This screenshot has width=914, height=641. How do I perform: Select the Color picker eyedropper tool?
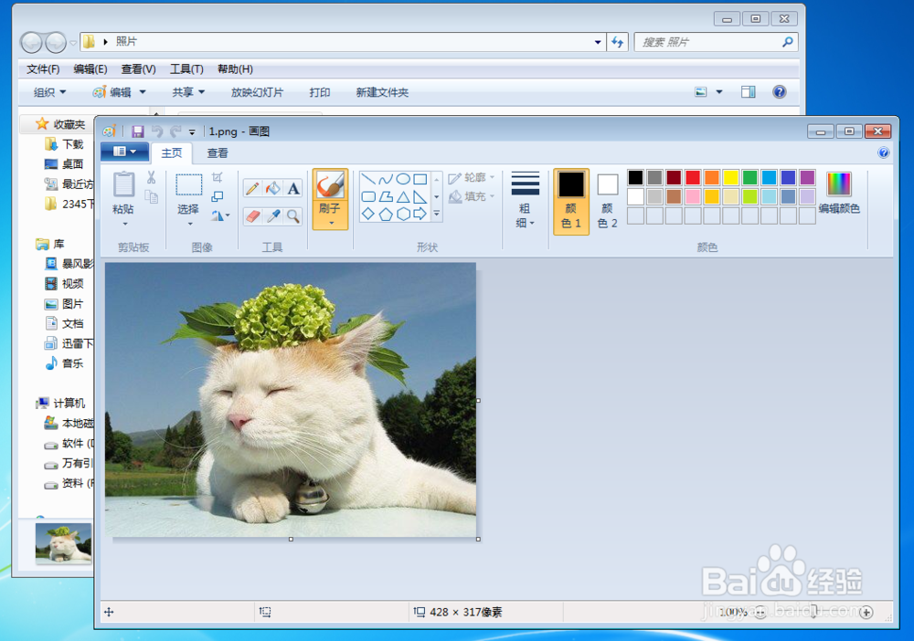[x=272, y=216]
